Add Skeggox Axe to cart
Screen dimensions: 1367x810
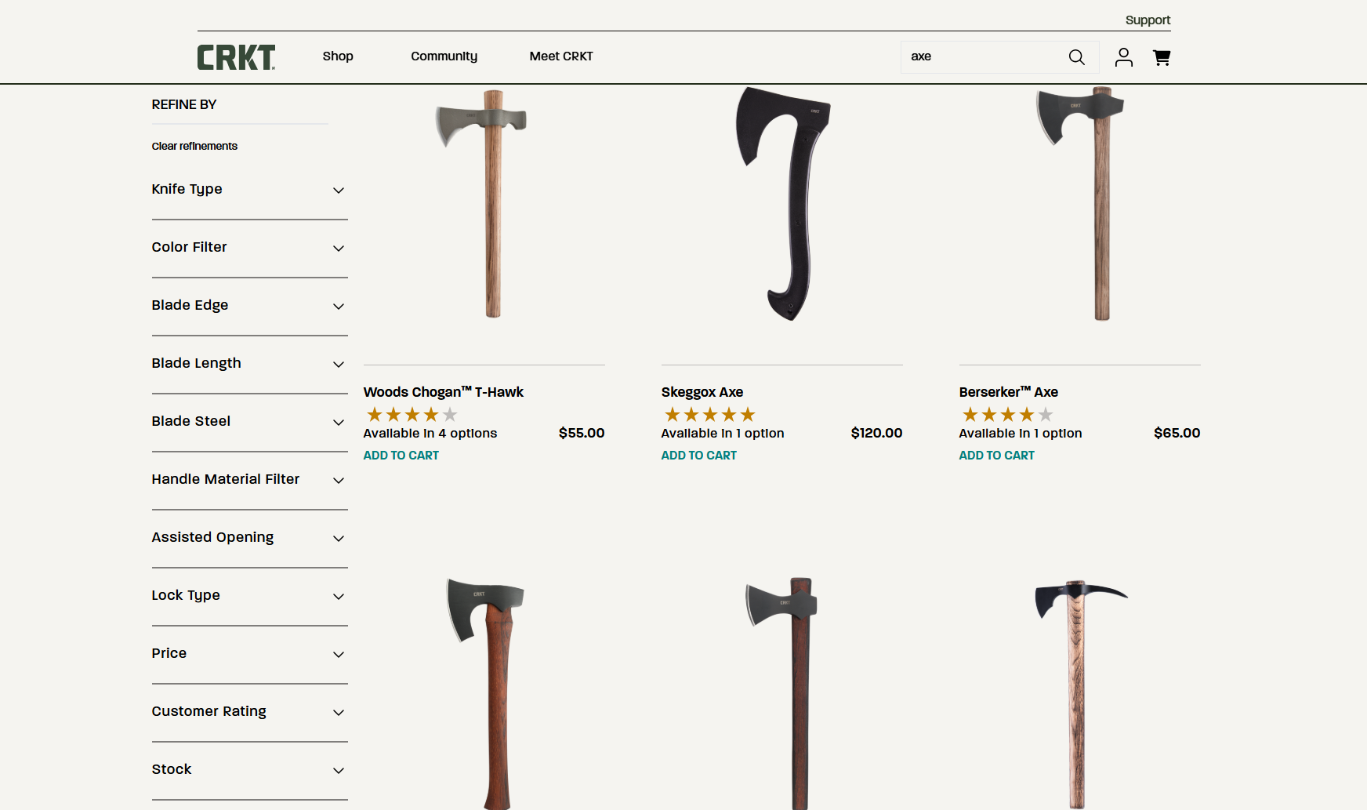click(698, 456)
